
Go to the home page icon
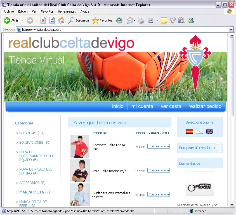click(61, 20)
